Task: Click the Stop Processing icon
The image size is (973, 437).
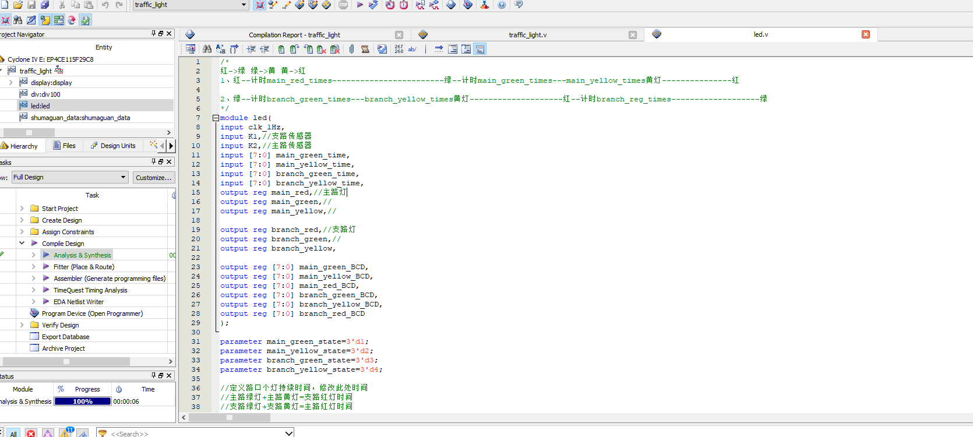Action: pos(343,5)
